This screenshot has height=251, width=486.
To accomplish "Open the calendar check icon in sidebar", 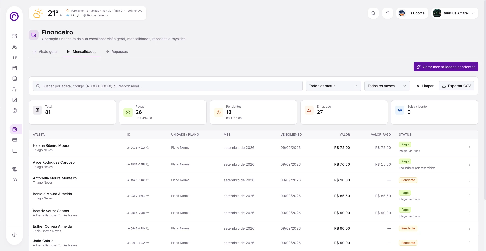I will tap(15, 68).
